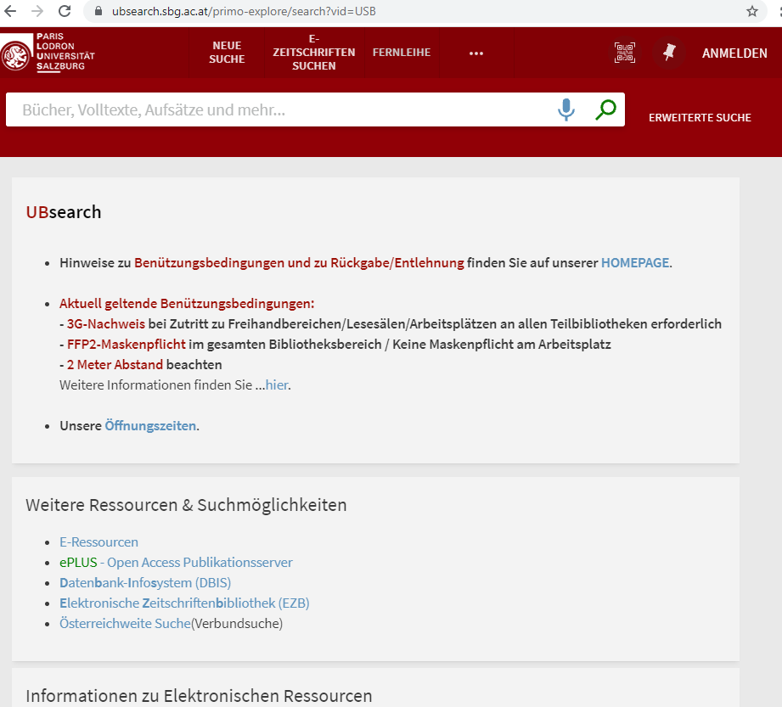
Task: Open the Universität Salzburg logo
Action: click(48, 53)
